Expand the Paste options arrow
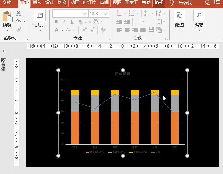223x174 pixels. pyautogui.click(x=7, y=31)
